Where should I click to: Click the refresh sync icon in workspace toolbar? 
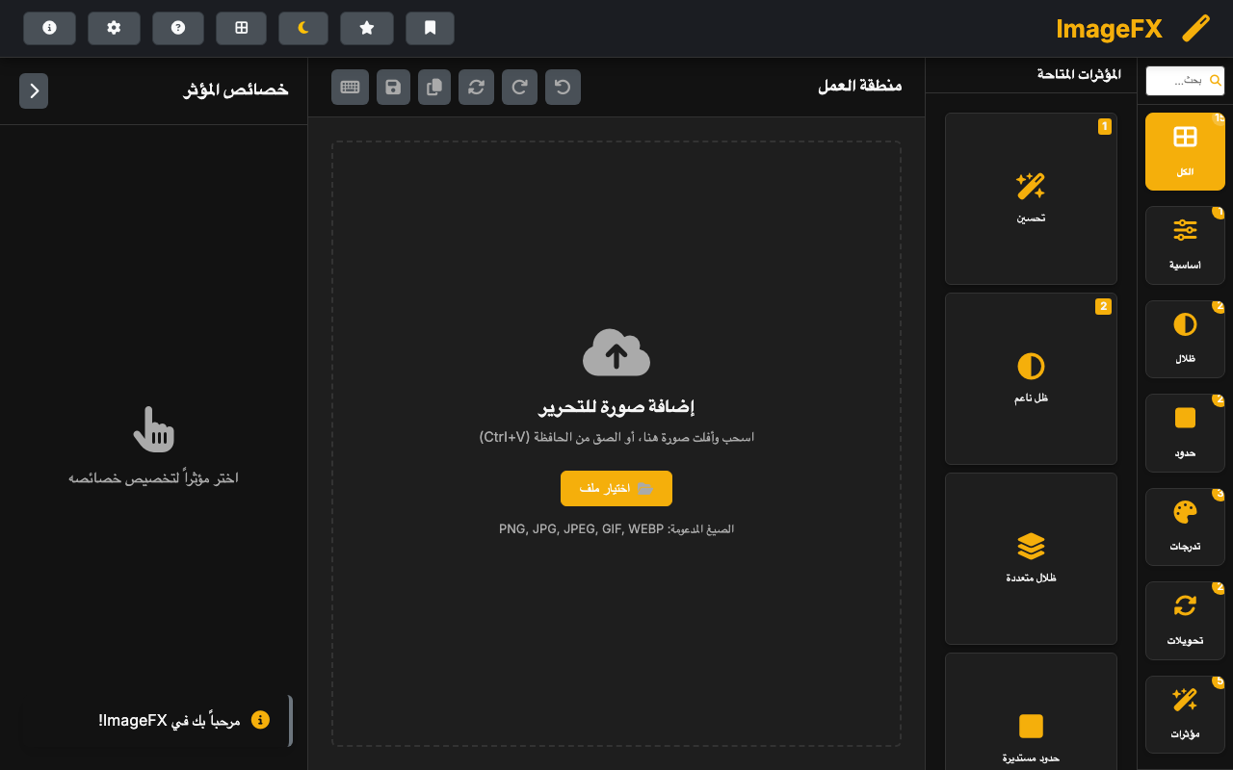coord(476,87)
